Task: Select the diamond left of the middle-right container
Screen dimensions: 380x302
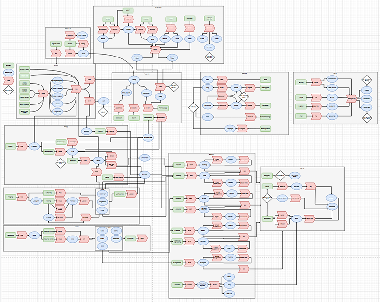Action: tap(193, 108)
